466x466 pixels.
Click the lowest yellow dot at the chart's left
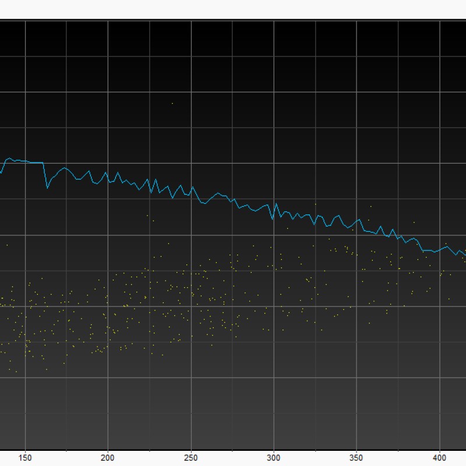[16, 371]
